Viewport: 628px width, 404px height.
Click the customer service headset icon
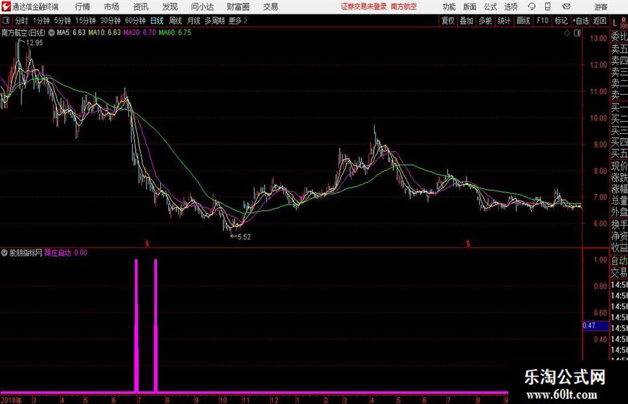coord(532,7)
